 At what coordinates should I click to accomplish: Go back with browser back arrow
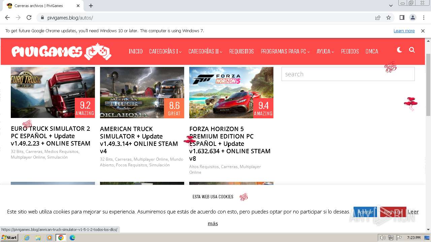7,17
